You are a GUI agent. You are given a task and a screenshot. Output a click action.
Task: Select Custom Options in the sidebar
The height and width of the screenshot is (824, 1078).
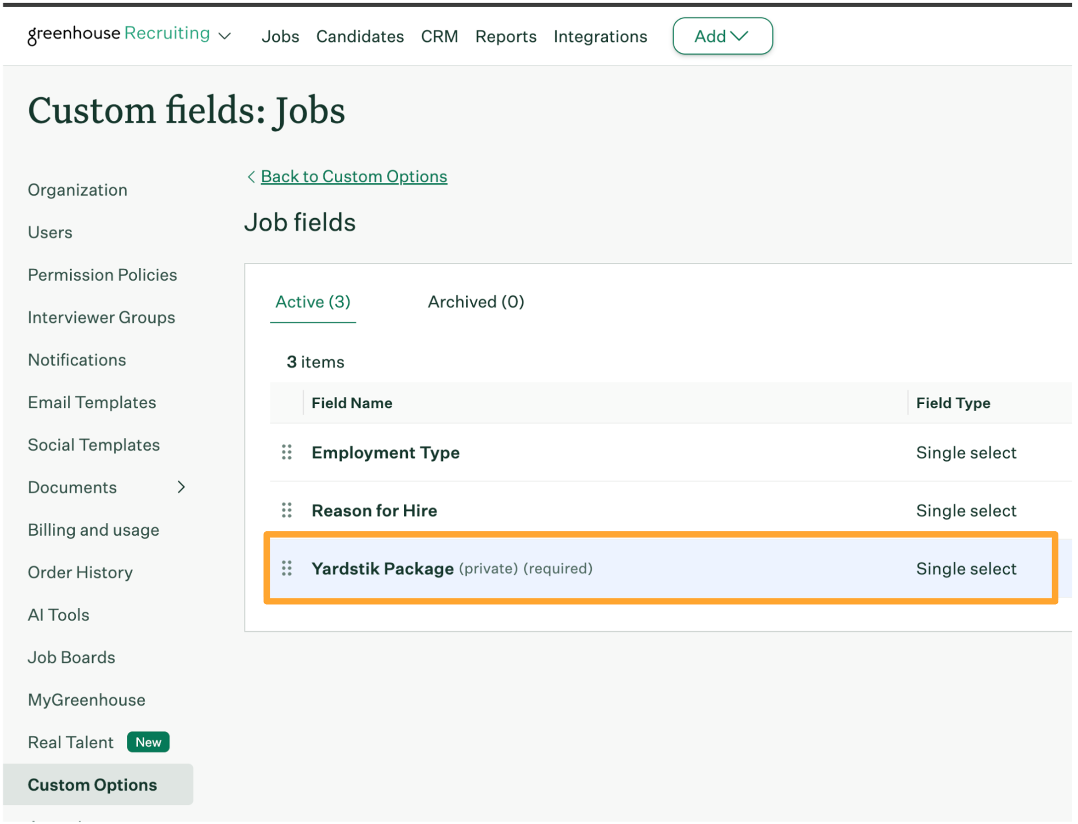[x=98, y=785]
